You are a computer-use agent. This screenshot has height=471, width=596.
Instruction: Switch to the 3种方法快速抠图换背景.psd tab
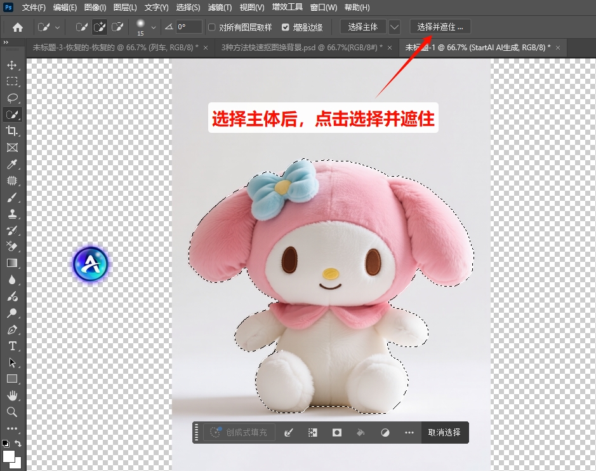click(298, 47)
